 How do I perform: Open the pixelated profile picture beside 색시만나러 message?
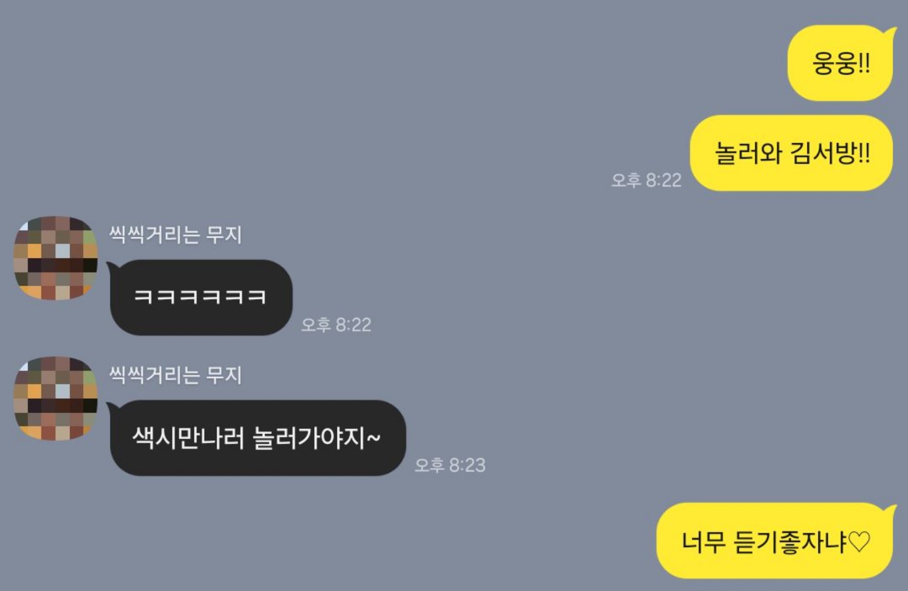(x=55, y=398)
